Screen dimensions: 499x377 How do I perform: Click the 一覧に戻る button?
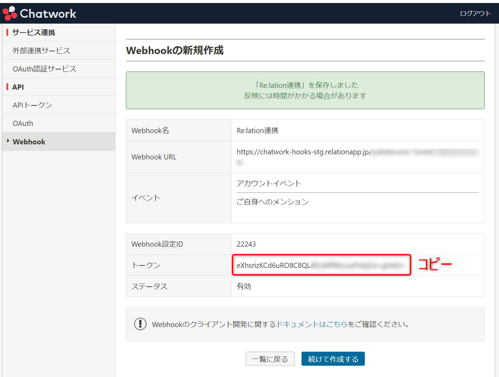pos(270,359)
